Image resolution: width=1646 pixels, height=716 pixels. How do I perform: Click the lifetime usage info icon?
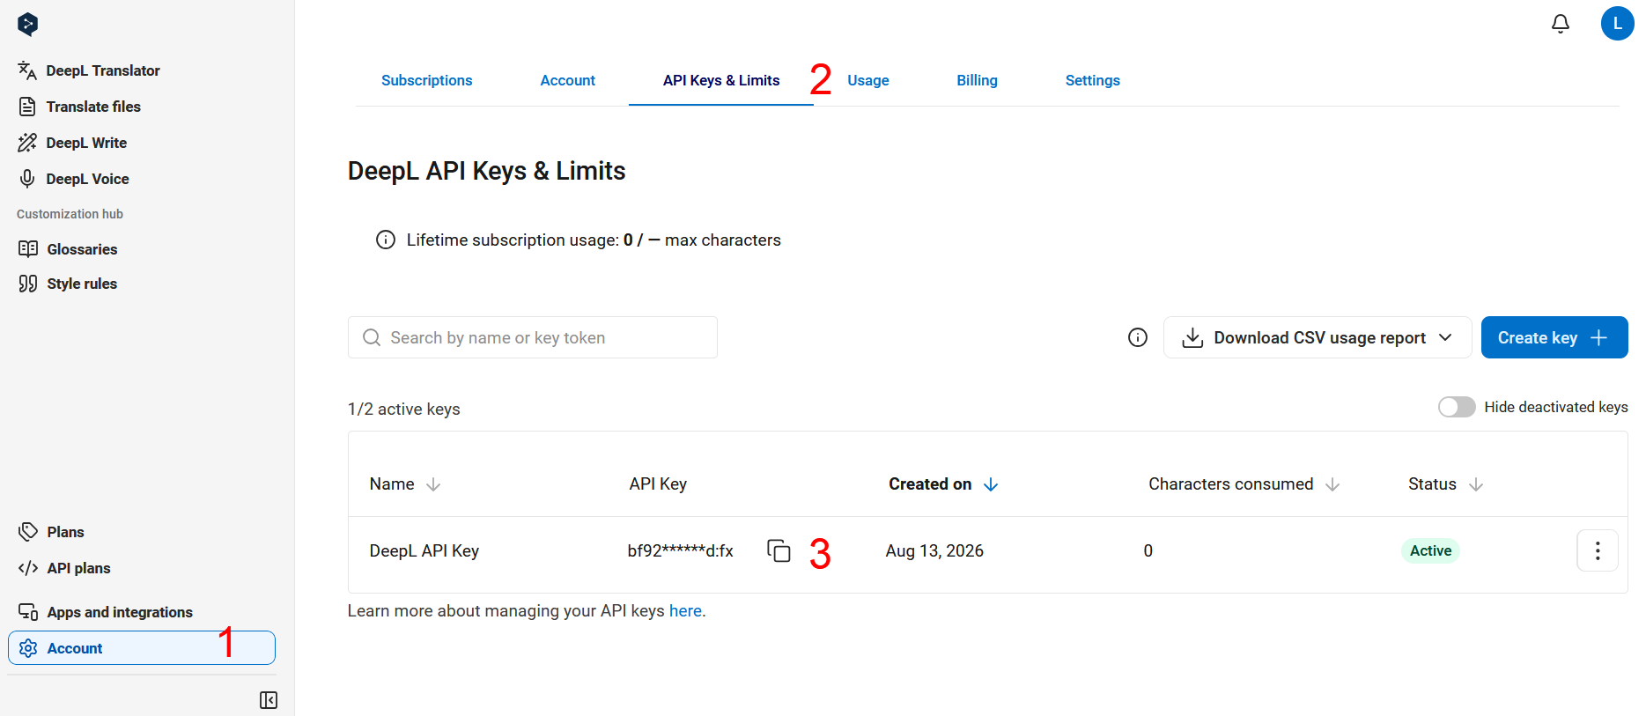click(386, 240)
